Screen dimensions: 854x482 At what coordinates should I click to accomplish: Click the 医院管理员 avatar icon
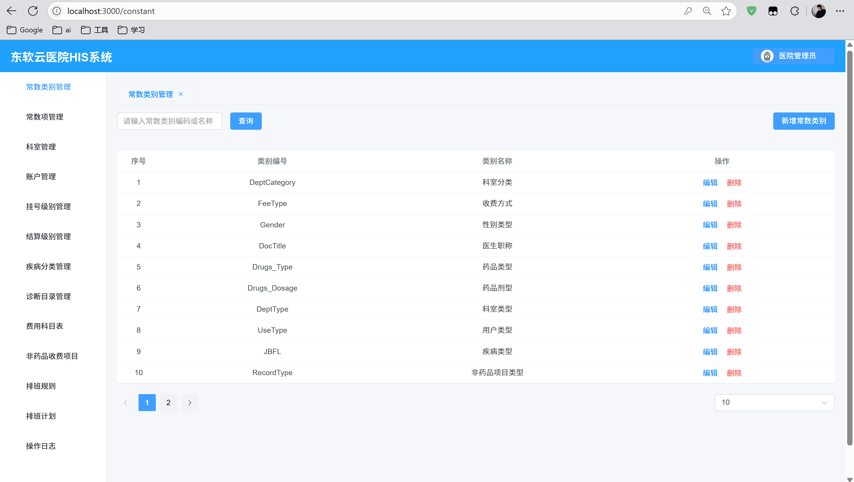click(x=767, y=56)
